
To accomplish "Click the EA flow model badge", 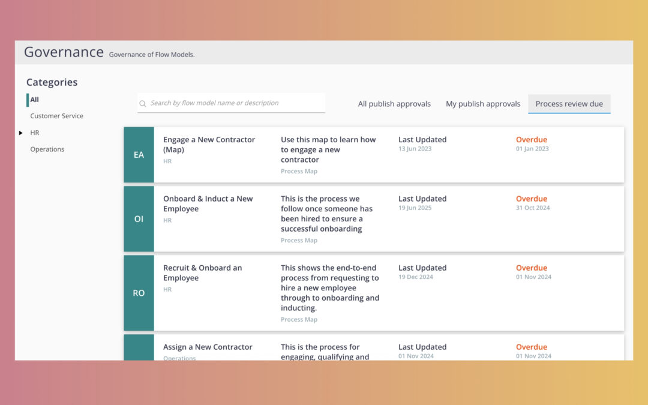I will [x=139, y=155].
